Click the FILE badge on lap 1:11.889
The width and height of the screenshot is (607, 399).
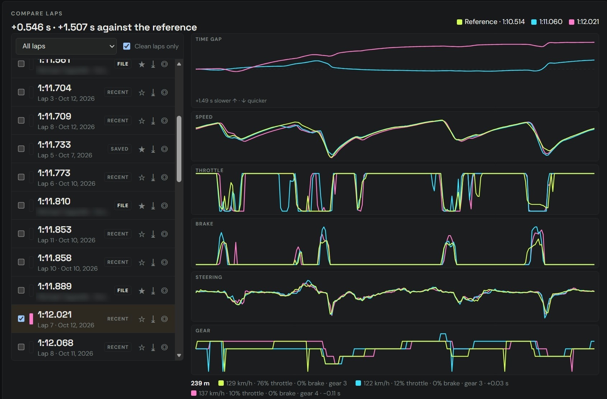(123, 291)
